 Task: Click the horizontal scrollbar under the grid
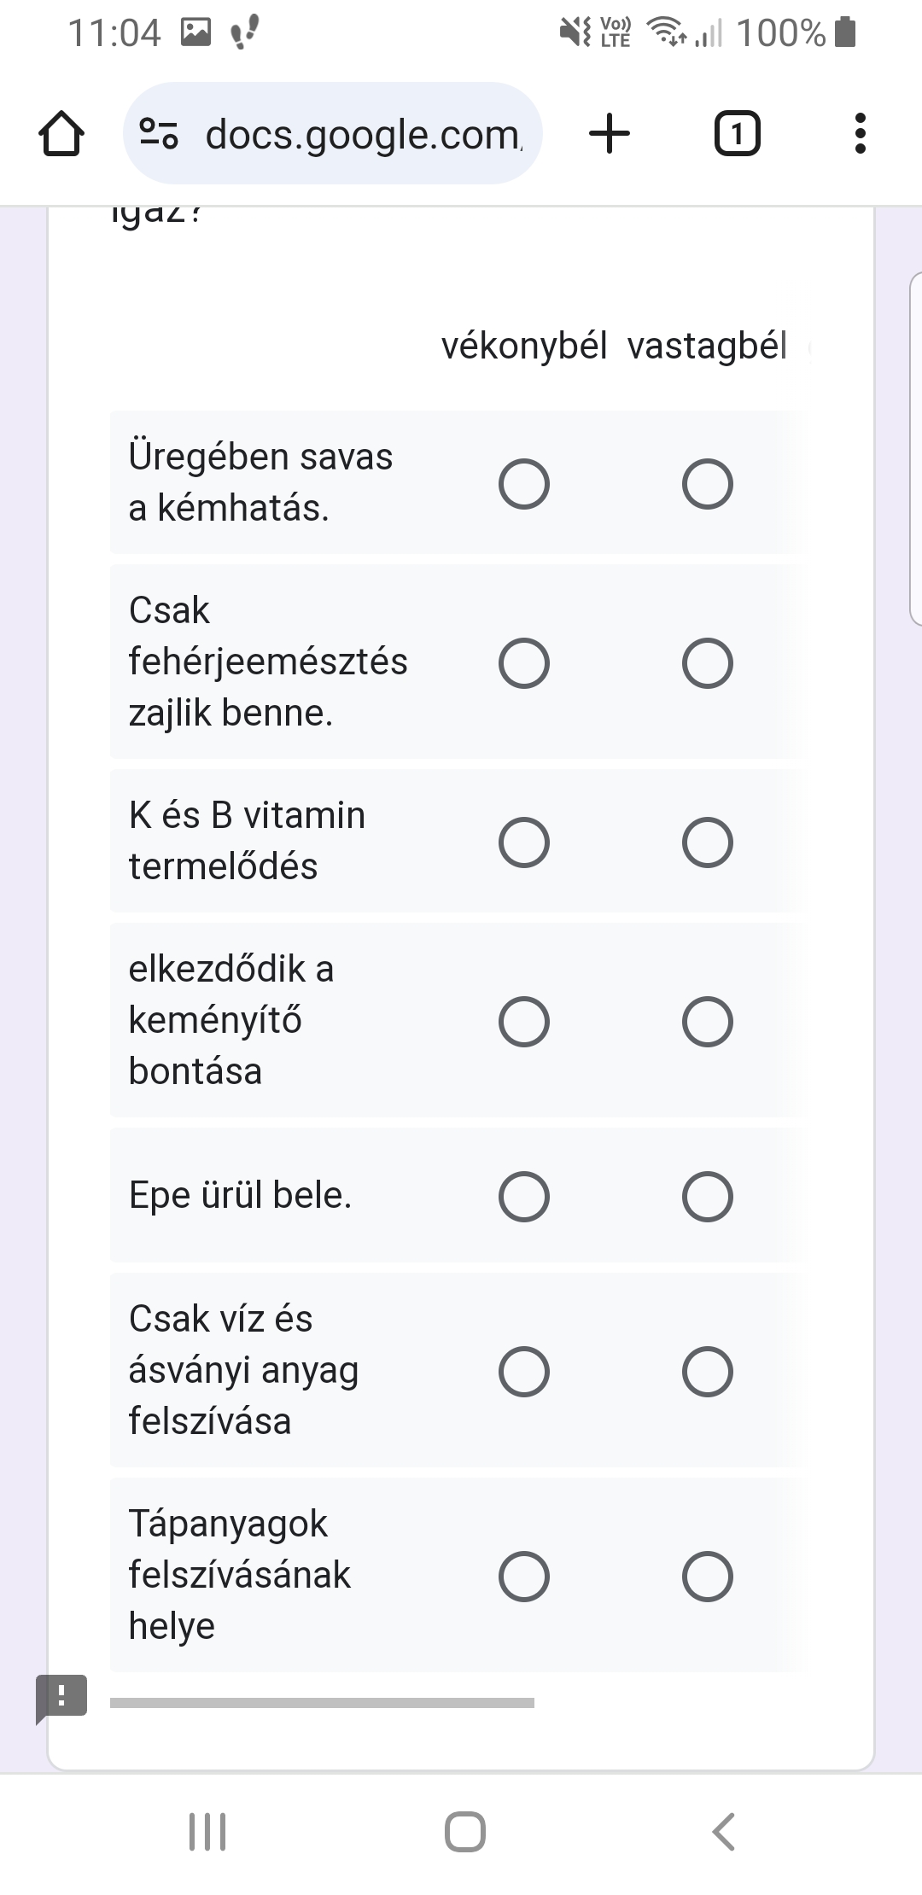pos(322,1703)
